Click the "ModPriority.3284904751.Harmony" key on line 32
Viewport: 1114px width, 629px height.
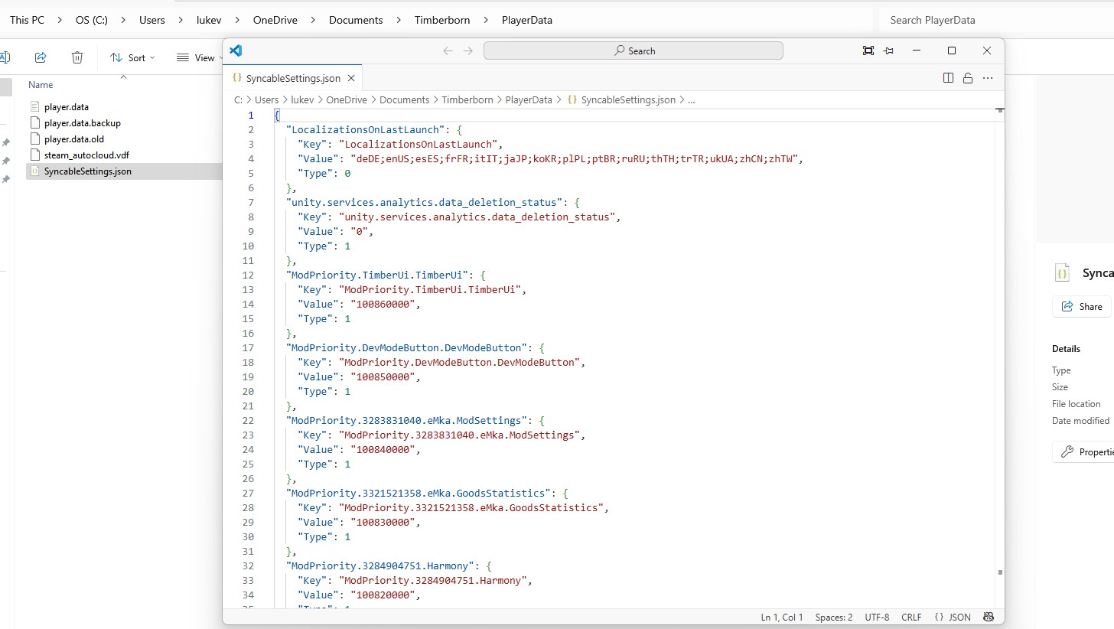[x=380, y=565]
